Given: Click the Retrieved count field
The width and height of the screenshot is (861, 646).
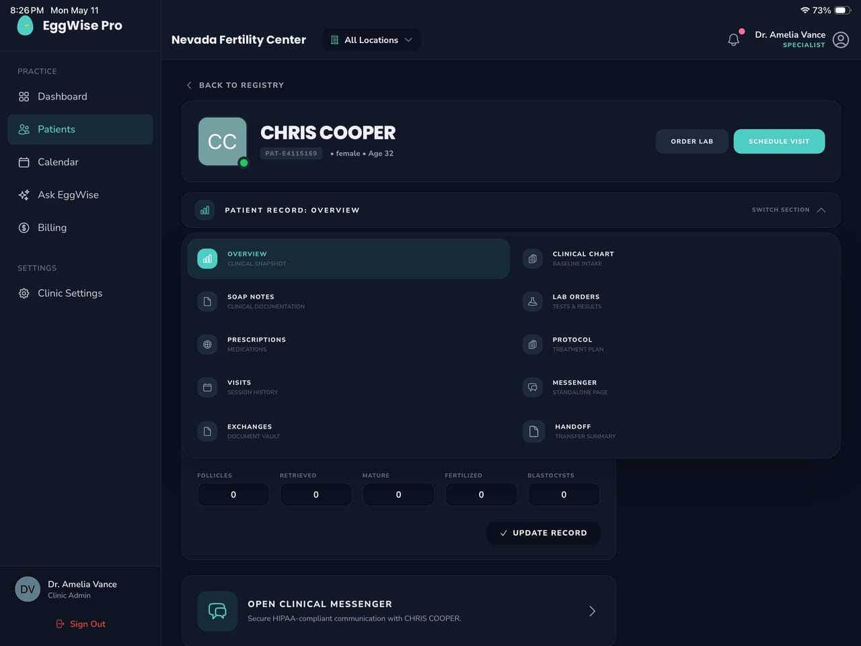Looking at the screenshot, I should [316, 495].
